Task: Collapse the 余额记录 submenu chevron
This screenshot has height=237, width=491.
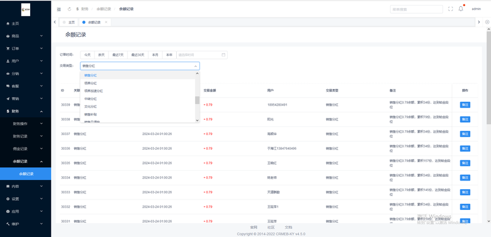Action: coord(41,161)
